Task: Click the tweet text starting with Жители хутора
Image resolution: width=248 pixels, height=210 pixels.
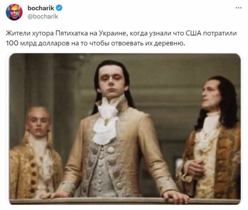Action: click(x=121, y=38)
